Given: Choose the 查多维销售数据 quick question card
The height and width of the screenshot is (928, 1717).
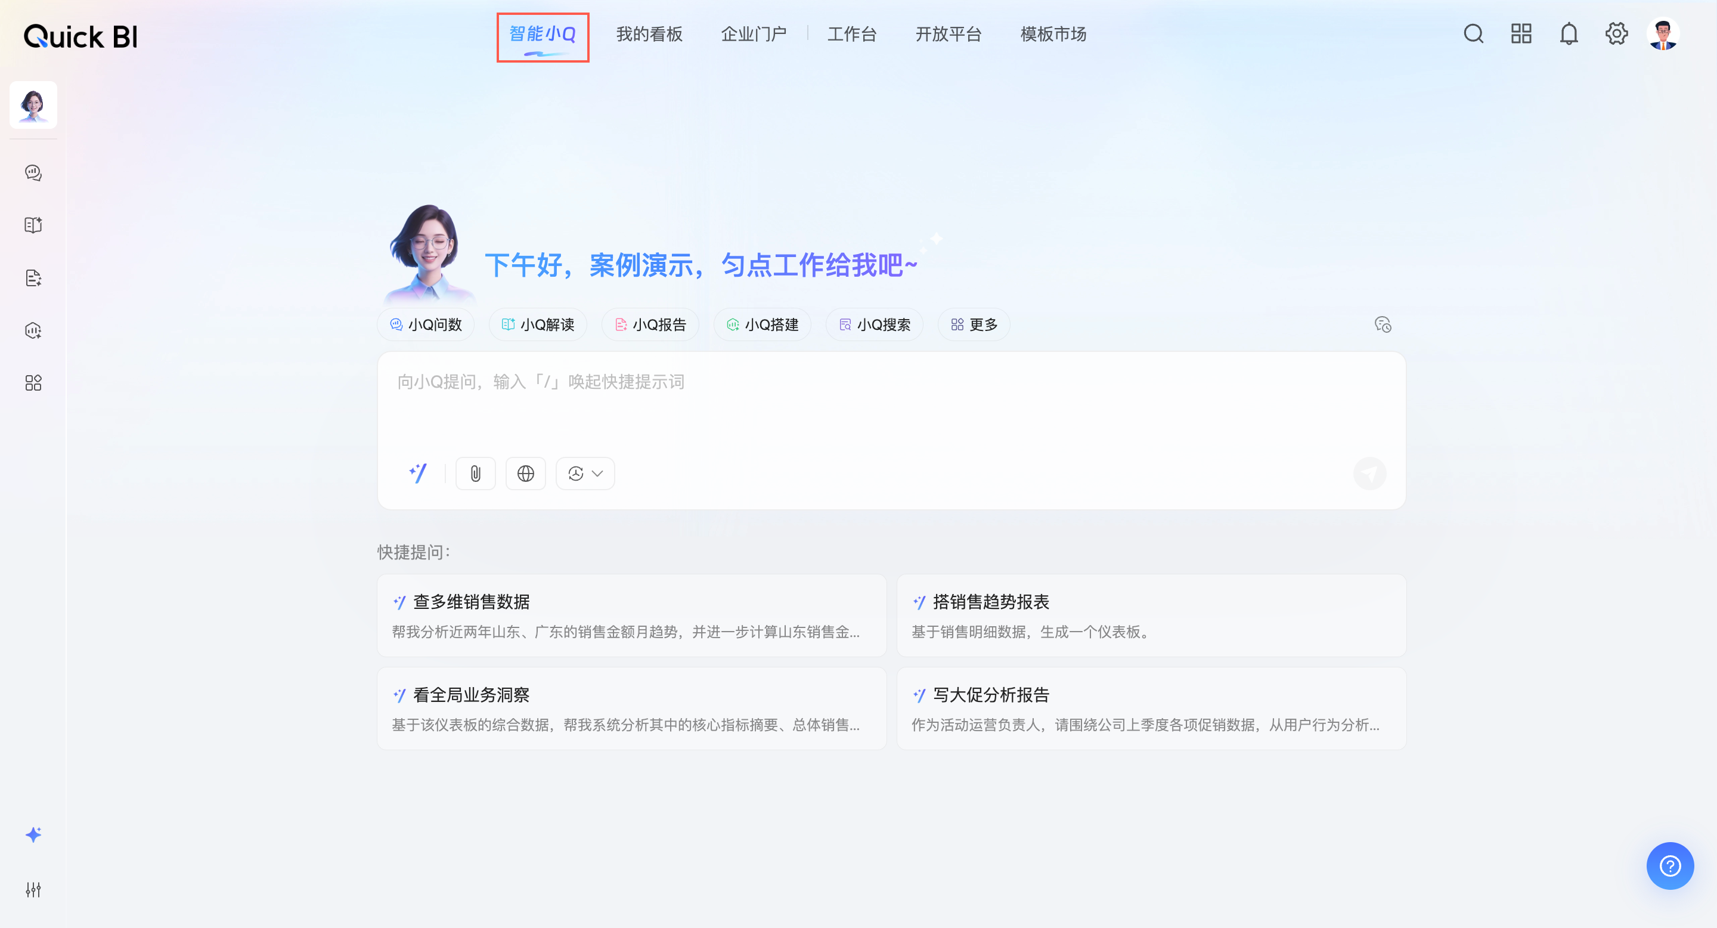Looking at the screenshot, I should [632, 615].
